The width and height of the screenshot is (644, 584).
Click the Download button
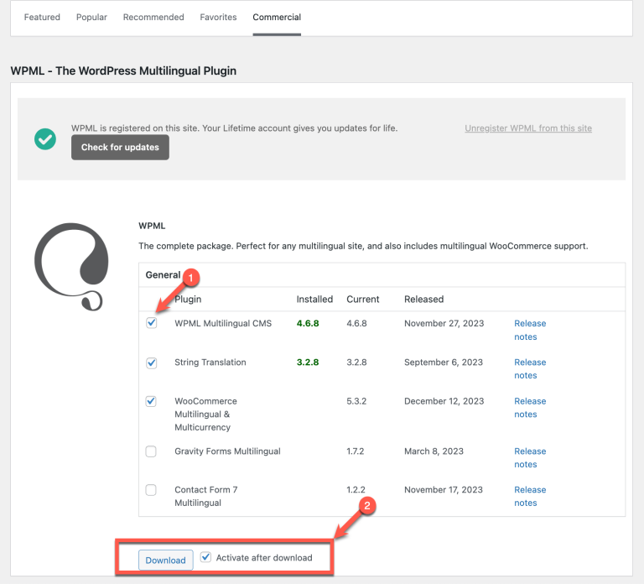coord(165,560)
